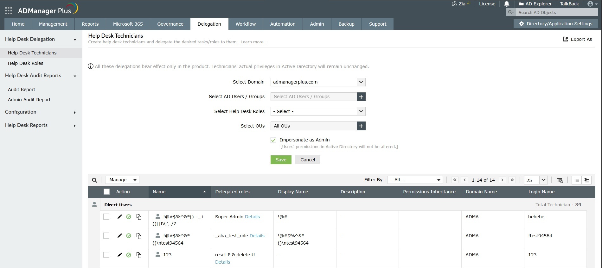Viewport: 602px width, 268px height.
Task: Uncheck Impersonate as Admin checkbox
Action: tap(273, 140)
